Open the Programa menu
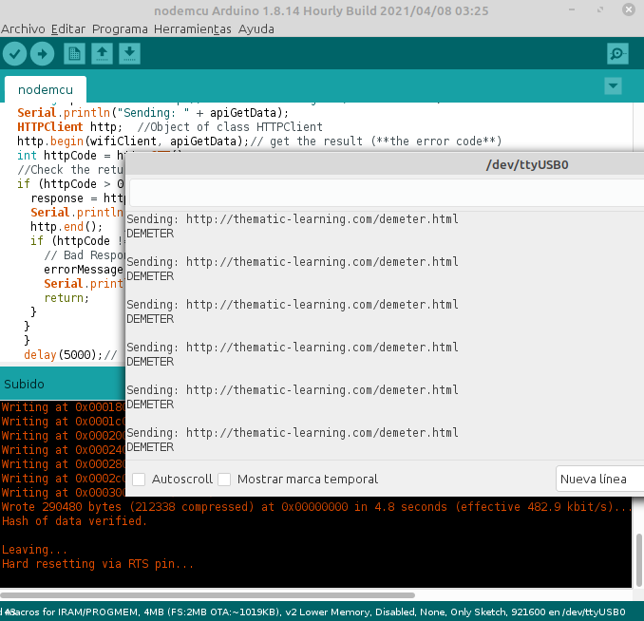The image size is (644, 621). (x=120, y=28)
